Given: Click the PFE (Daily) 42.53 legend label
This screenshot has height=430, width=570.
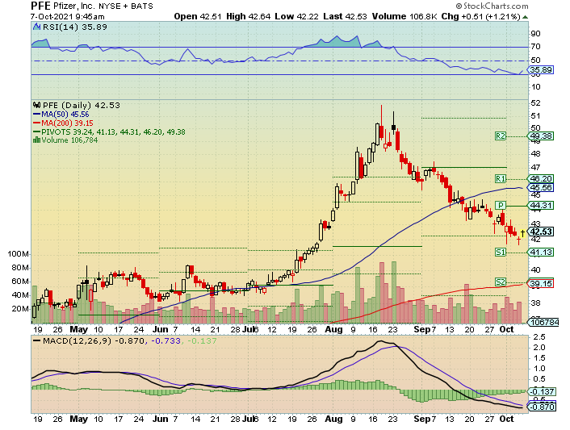Looking at the screenshot, I should [x=82, y=106].
